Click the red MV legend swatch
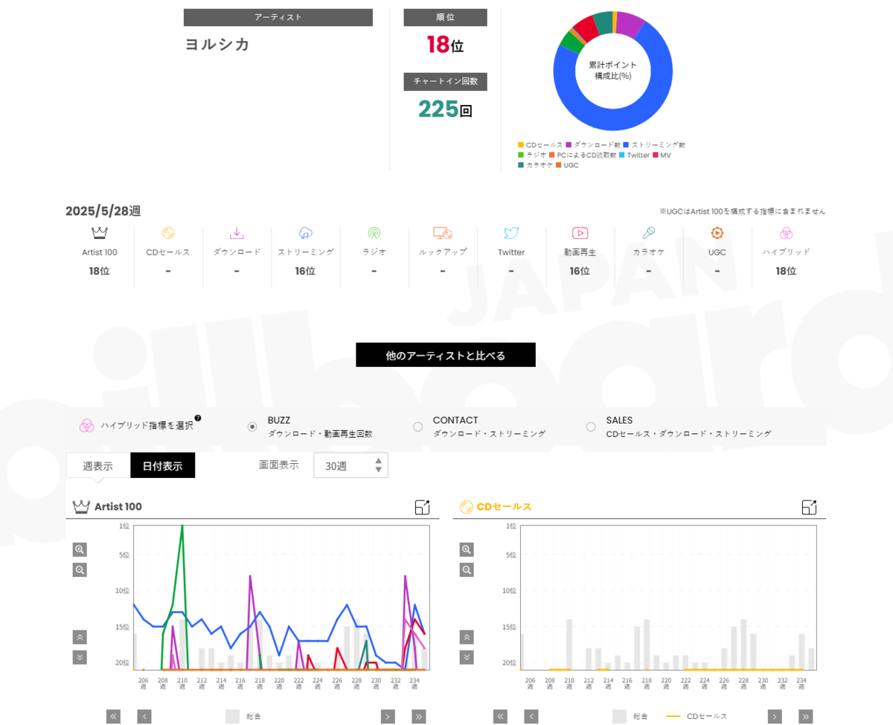 coord(656,155)
